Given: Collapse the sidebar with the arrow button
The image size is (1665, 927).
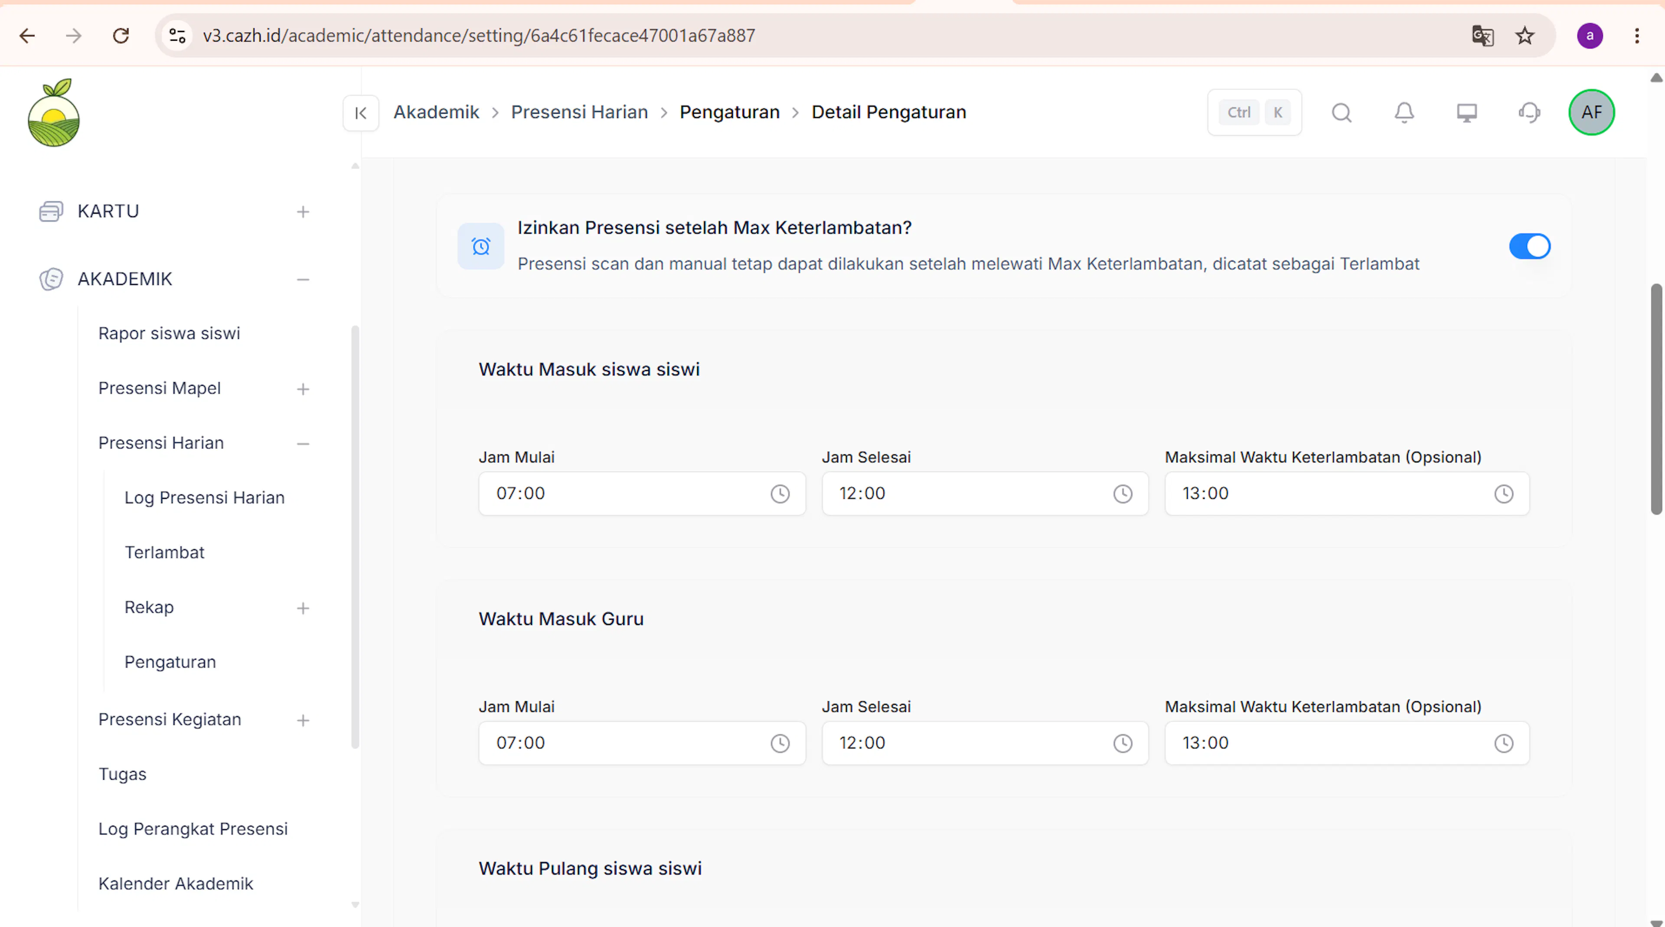Looking at the screenshot, I should pos(361,113).
